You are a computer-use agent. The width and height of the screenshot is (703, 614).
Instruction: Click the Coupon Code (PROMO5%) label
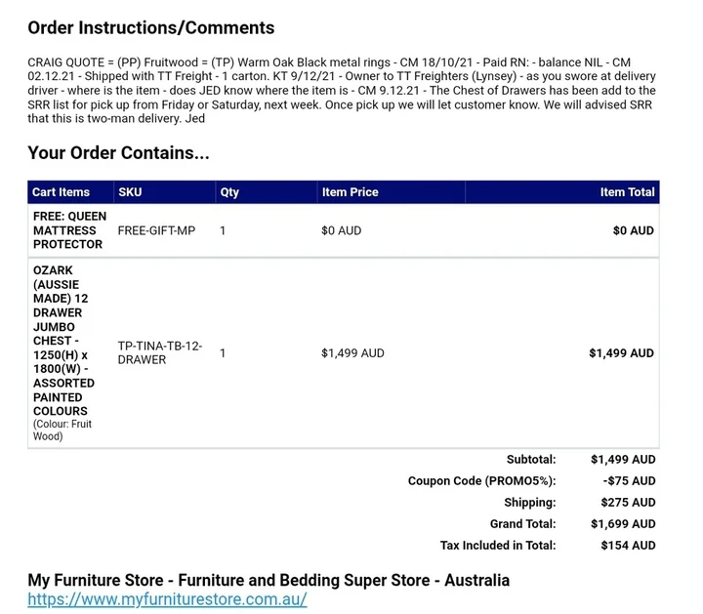pyautogui.click(x=481, y=481)
